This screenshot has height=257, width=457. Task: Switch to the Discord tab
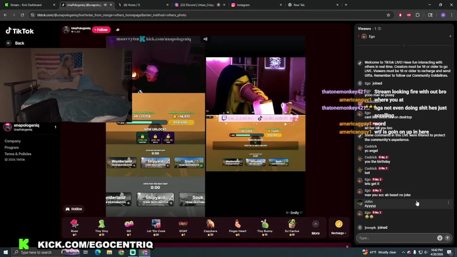pos(200,5)
